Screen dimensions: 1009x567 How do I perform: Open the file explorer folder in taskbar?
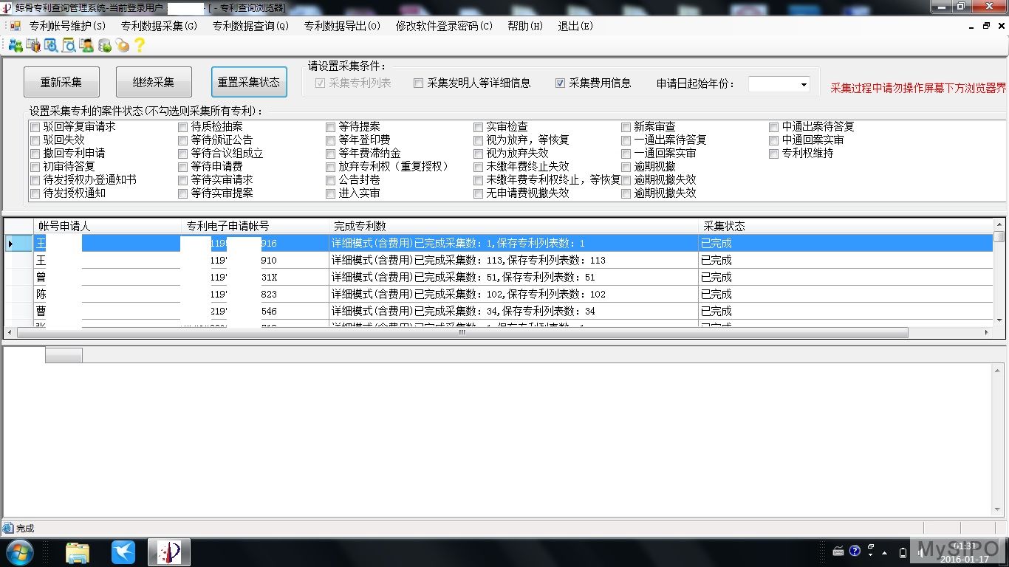[78, 551]
